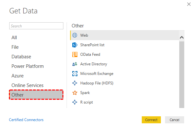Select the Web data source text
The height and width of the screenshot is (130, 194).
[x=84, y=35]
